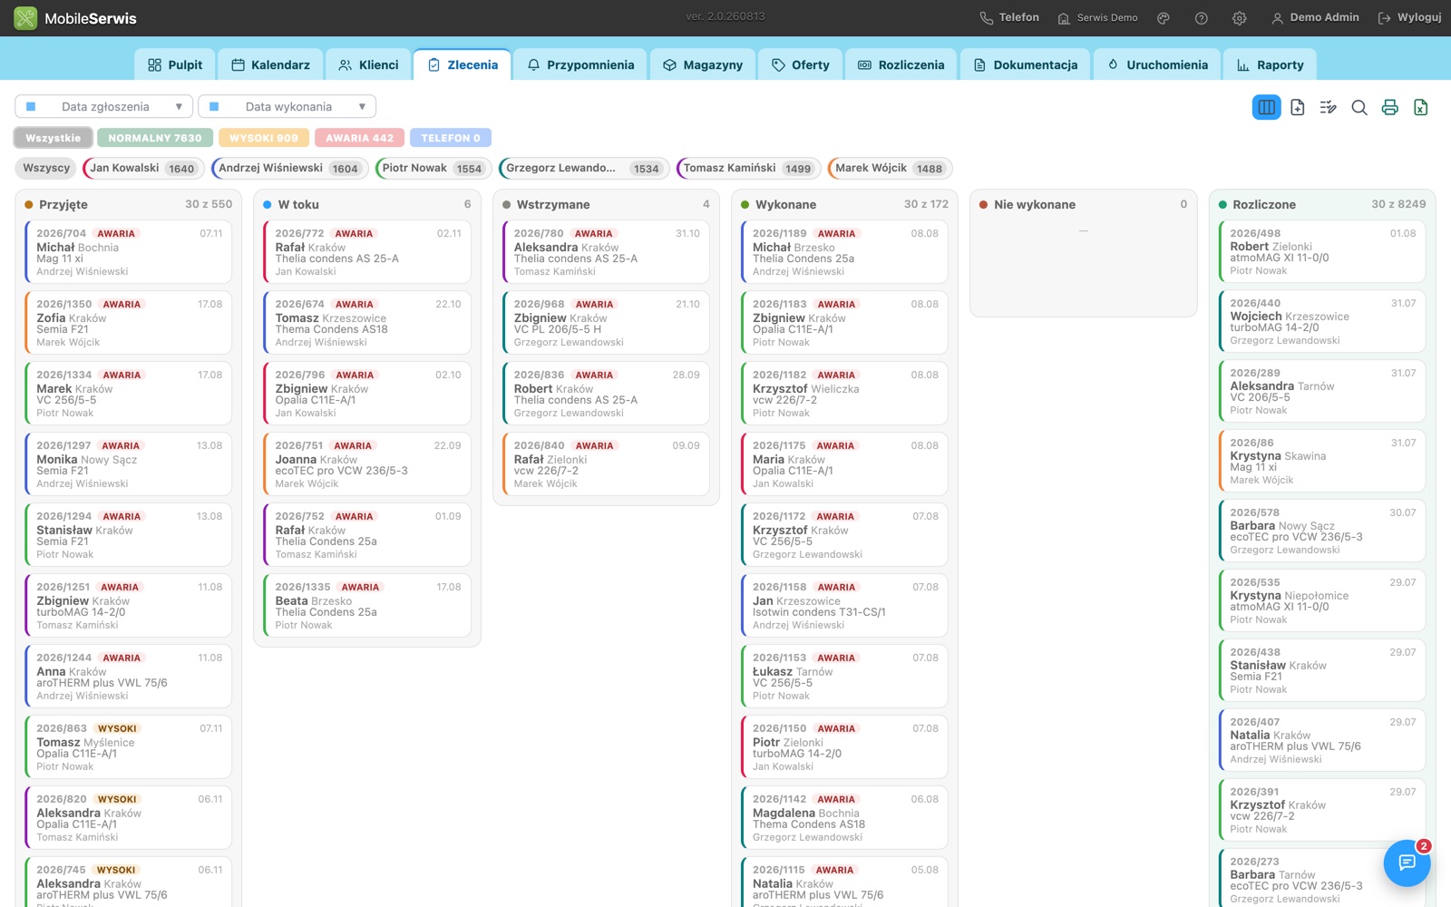Filter orders by NORMALNY 7630 tag
Screen dimensions: 1451x907
pyautogui.click(x=155, y=138)
